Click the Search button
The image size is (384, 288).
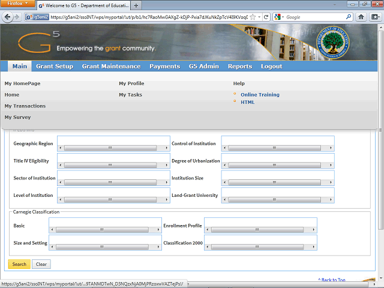coord(19,264)
